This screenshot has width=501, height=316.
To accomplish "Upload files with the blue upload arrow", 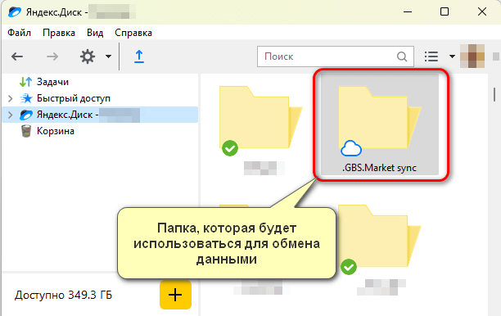I will pyautogui.click(x=139, y=56).
